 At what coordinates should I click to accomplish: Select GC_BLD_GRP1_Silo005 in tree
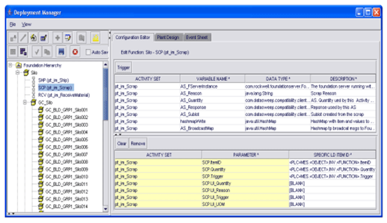(x=67, y=140)
